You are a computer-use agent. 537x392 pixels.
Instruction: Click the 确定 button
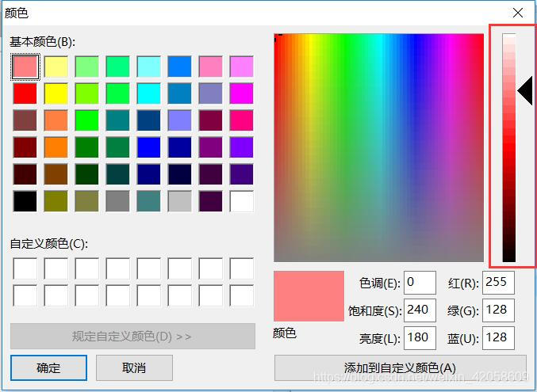tap(48, 367)
